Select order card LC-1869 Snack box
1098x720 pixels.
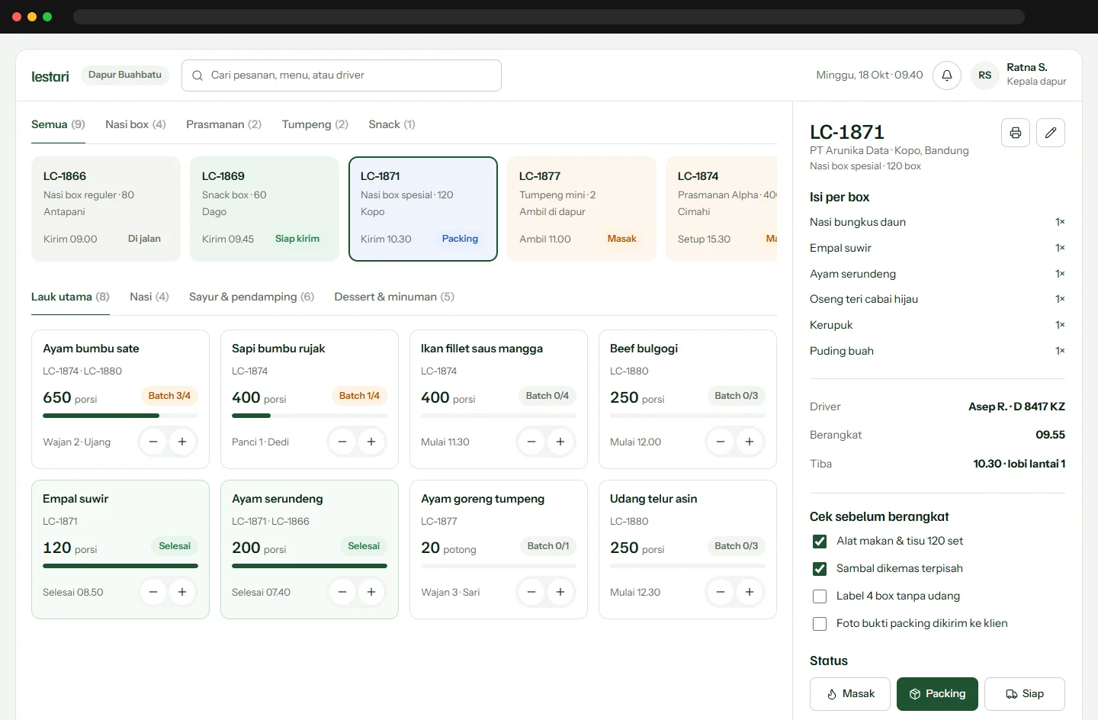pos(265,209)
